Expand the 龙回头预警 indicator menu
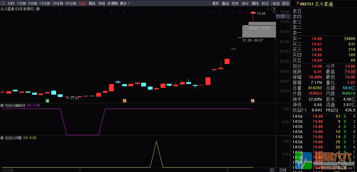Image resolution: width=357 pixels, height=172 pixels. click(x=2, y=138)
